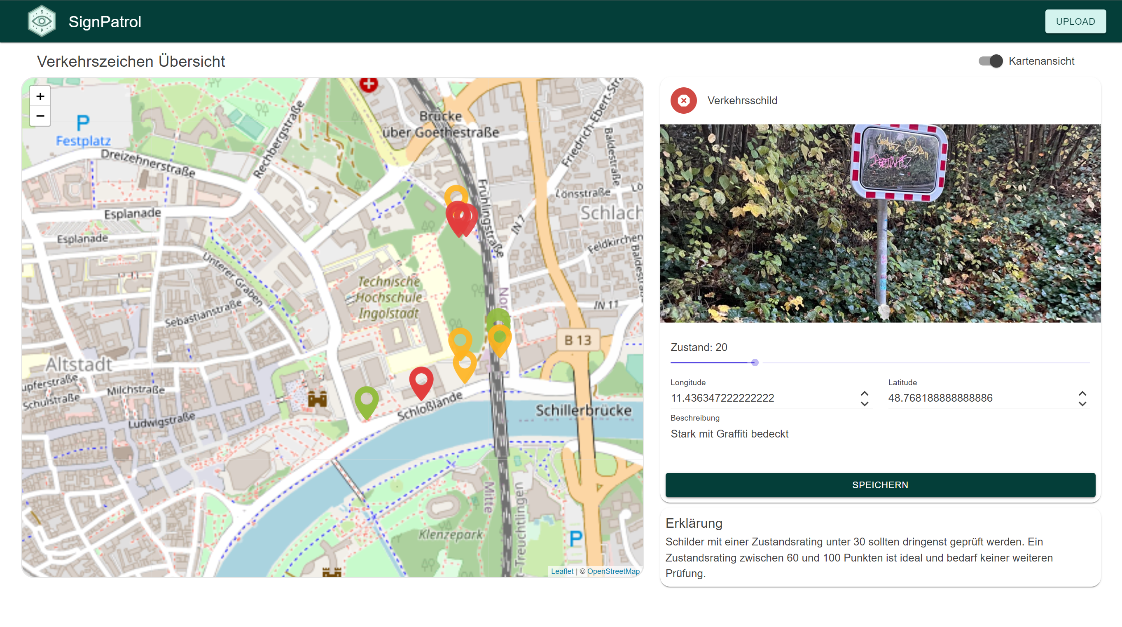This screenshot has width=1122, height=627.
Task: Increase the Latitude value with up arrow
Action: pos(1082,393)
